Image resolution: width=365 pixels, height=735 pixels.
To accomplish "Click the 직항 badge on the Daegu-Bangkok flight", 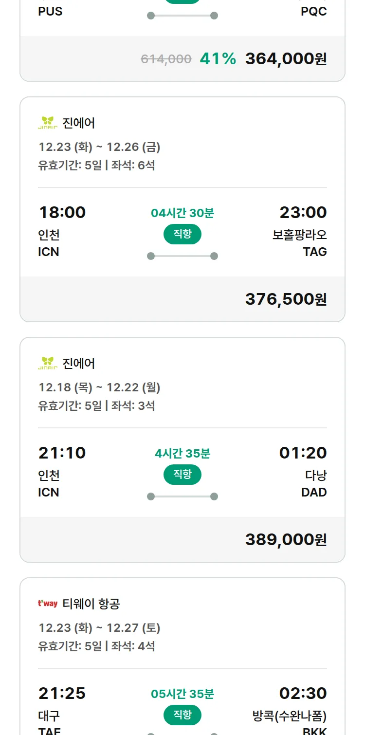I will pos(182,715).
